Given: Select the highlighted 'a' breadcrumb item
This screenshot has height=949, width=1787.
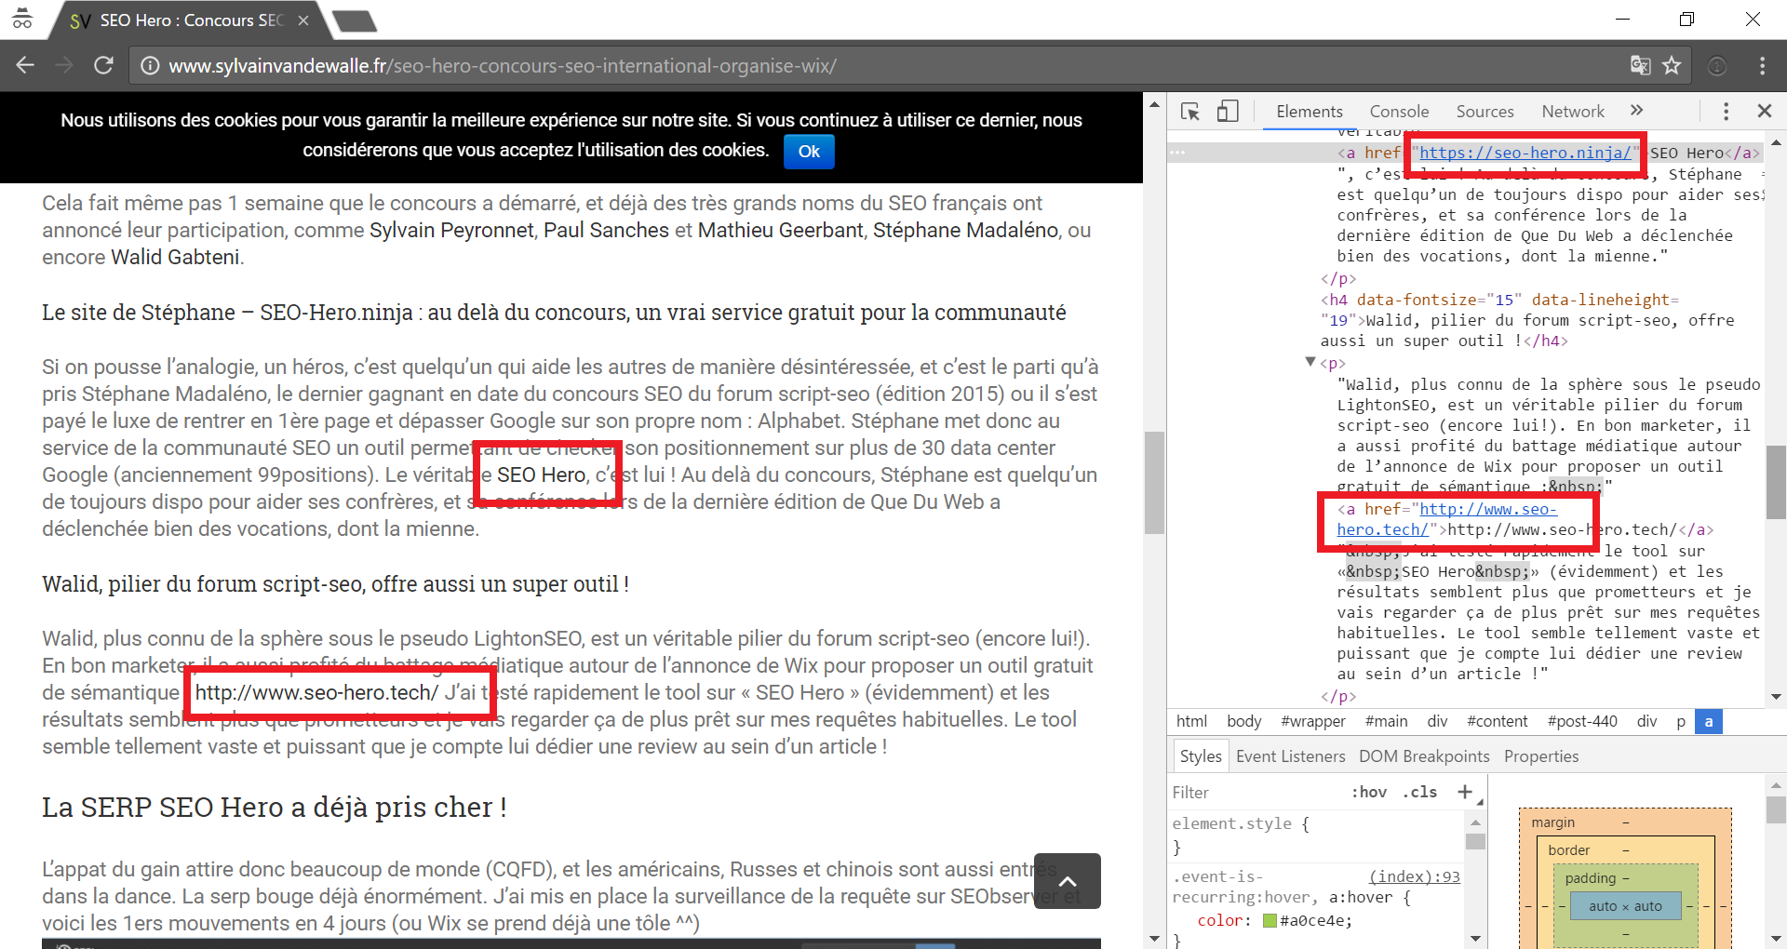Looking at the screenshot, I should (x=1708, y=721).
